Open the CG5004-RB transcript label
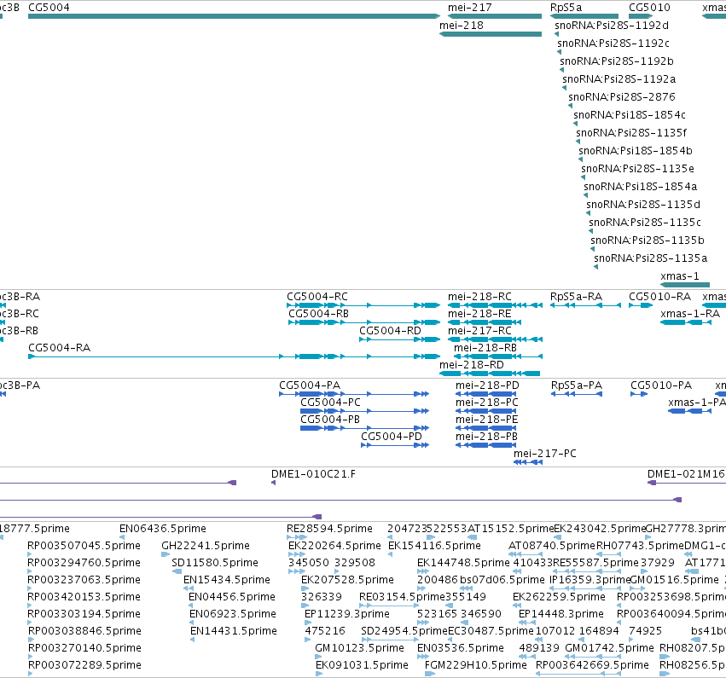 [x=318, y=314]
